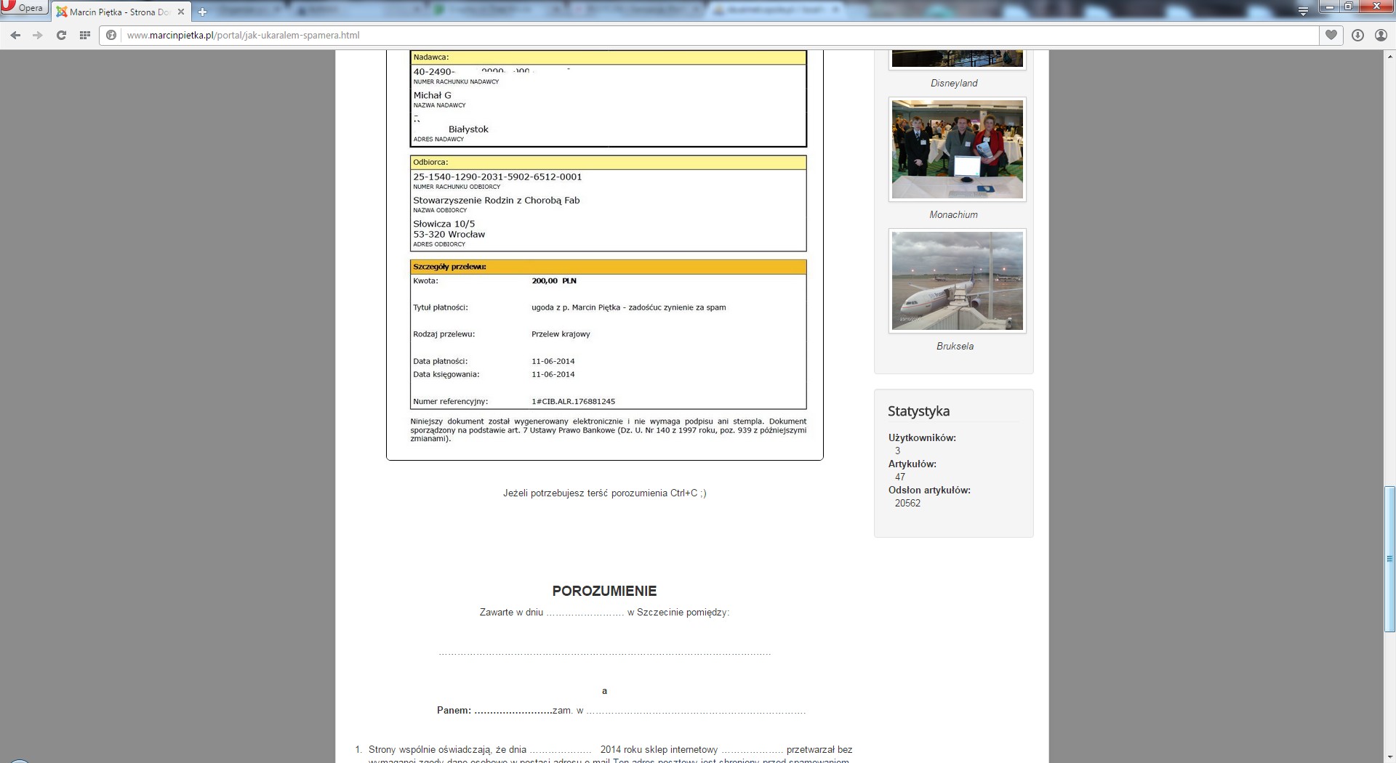The width and height of the screenshot is (1396, 763).
Task: Open the Speed Dial grid
Action: 85,35
